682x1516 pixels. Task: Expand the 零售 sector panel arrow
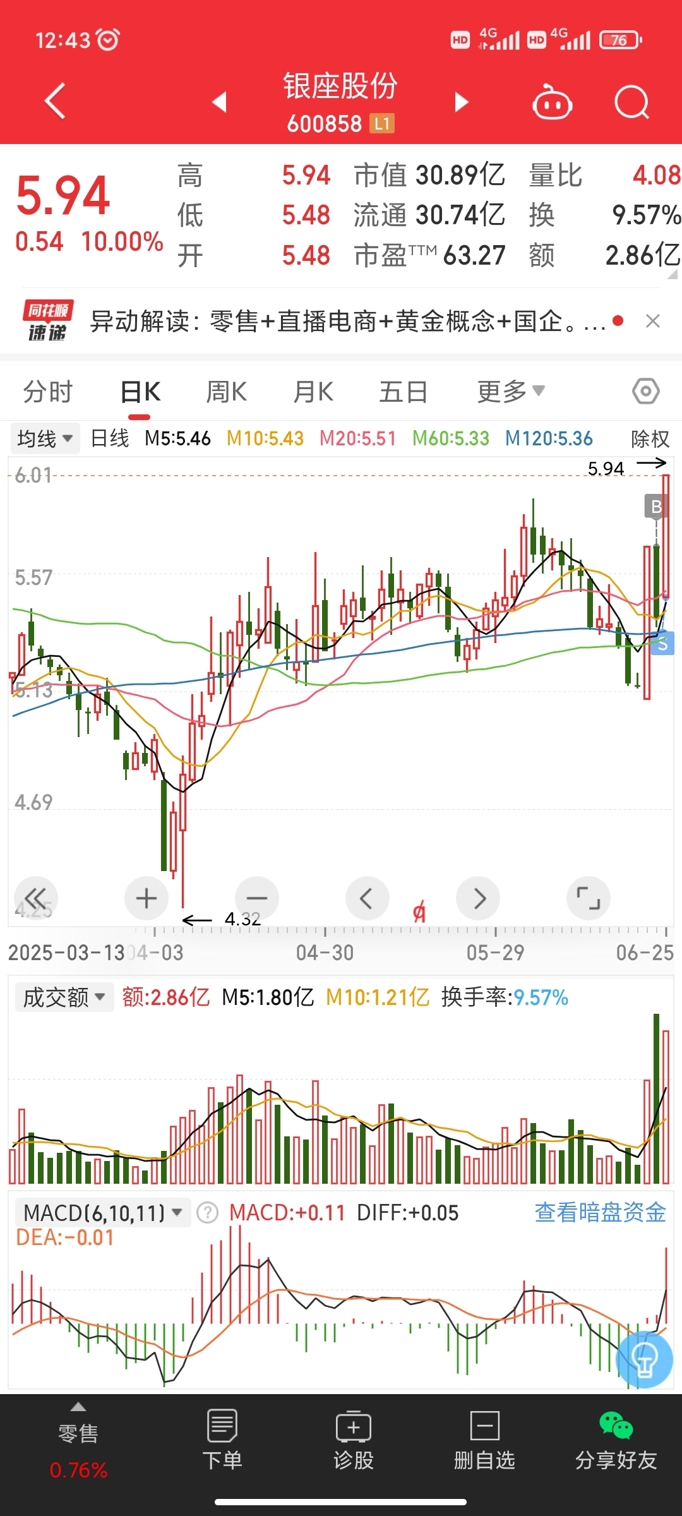pos(78,1406)
